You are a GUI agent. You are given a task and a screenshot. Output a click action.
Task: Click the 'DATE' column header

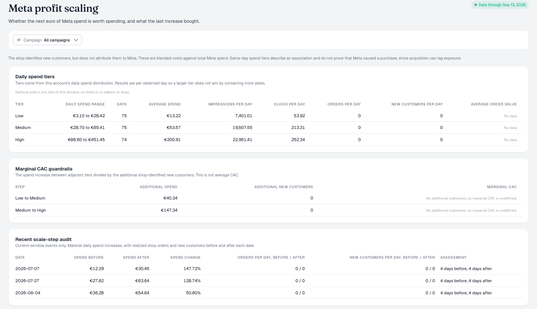20,258
